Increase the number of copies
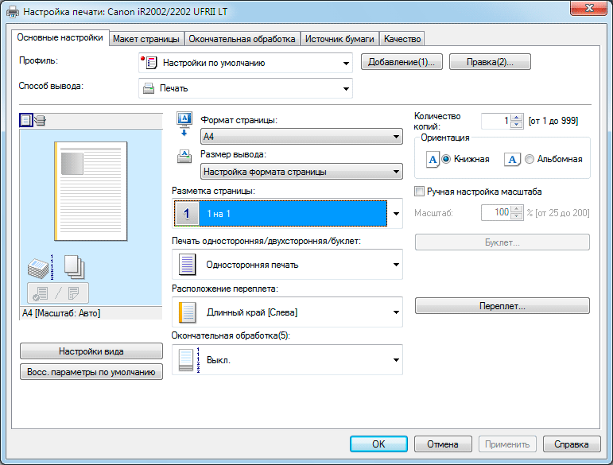613x465 pixels. pyautogui.click(x=517, y=118)
